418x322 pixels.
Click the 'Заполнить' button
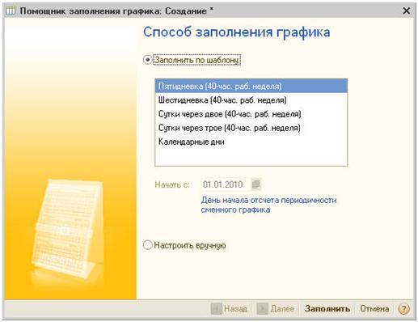click(327, 309)
